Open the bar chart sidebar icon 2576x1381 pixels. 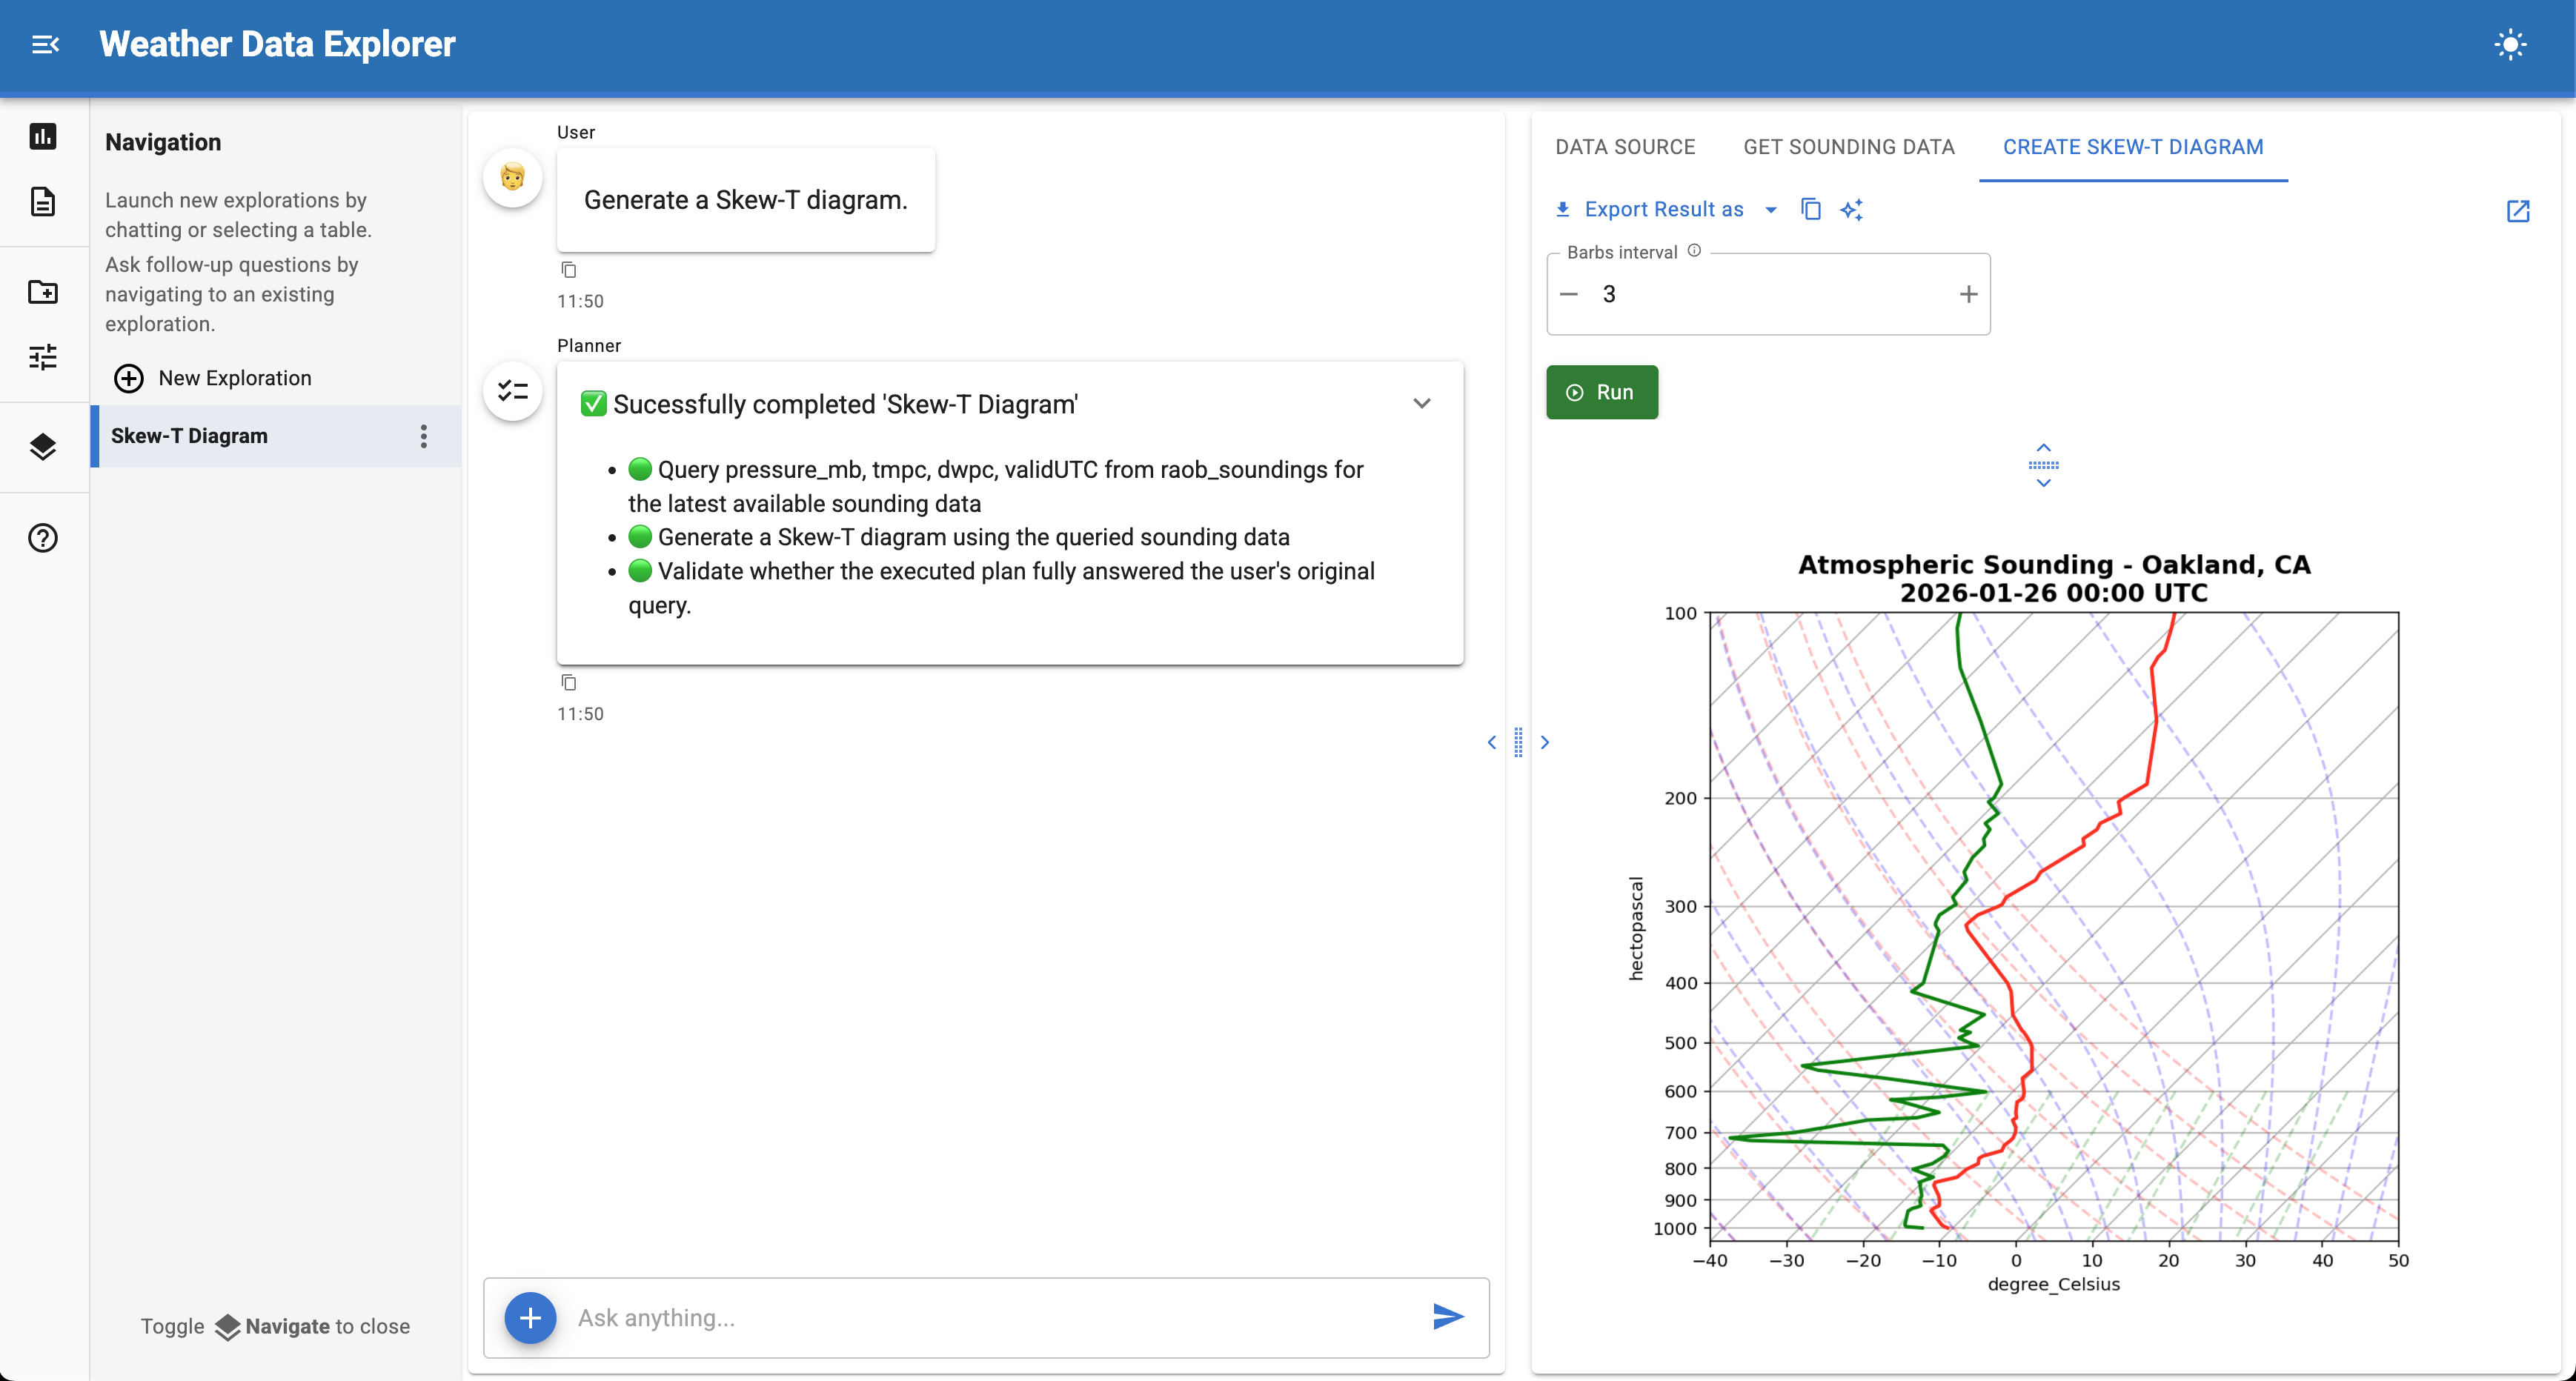[43, 136]
